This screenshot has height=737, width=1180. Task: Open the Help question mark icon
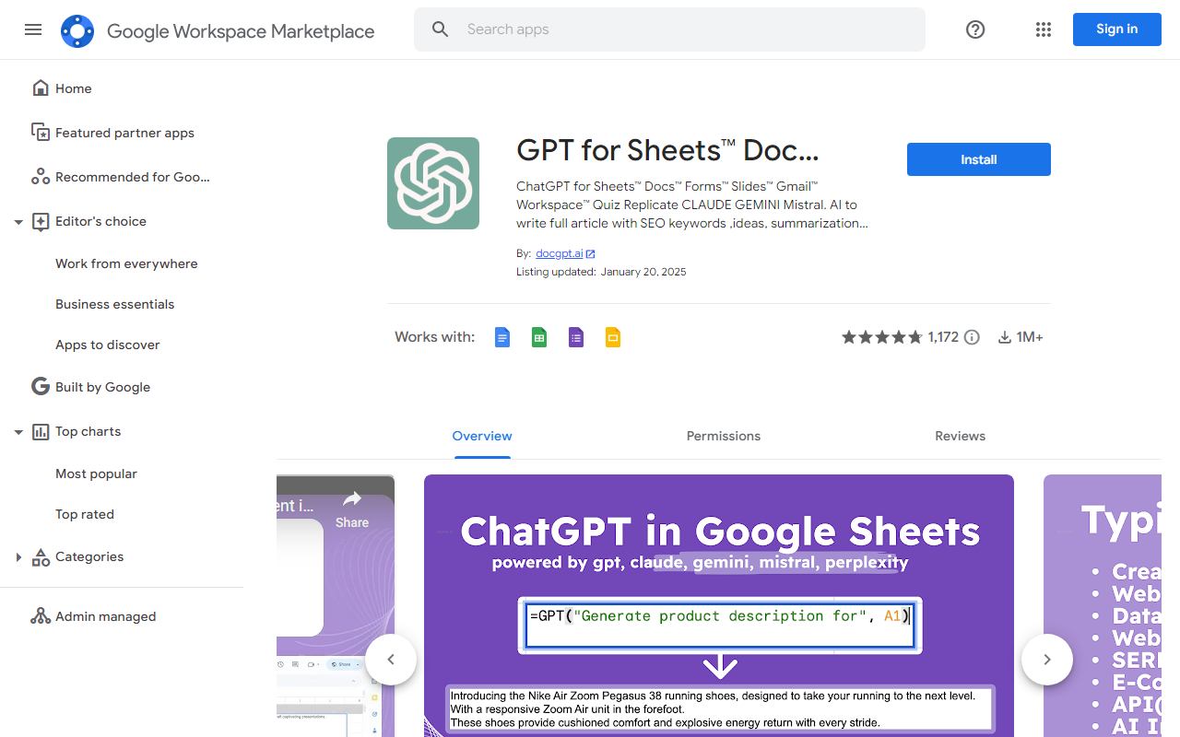click(x=975, y=29)
